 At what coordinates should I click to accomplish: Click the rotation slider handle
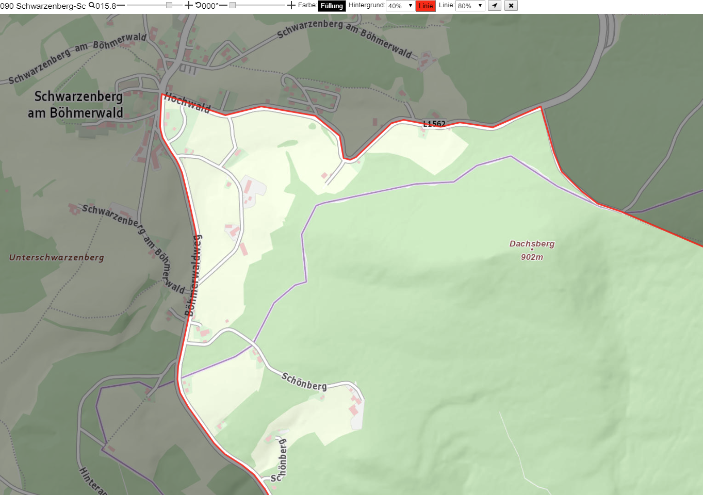click(233, 5)
